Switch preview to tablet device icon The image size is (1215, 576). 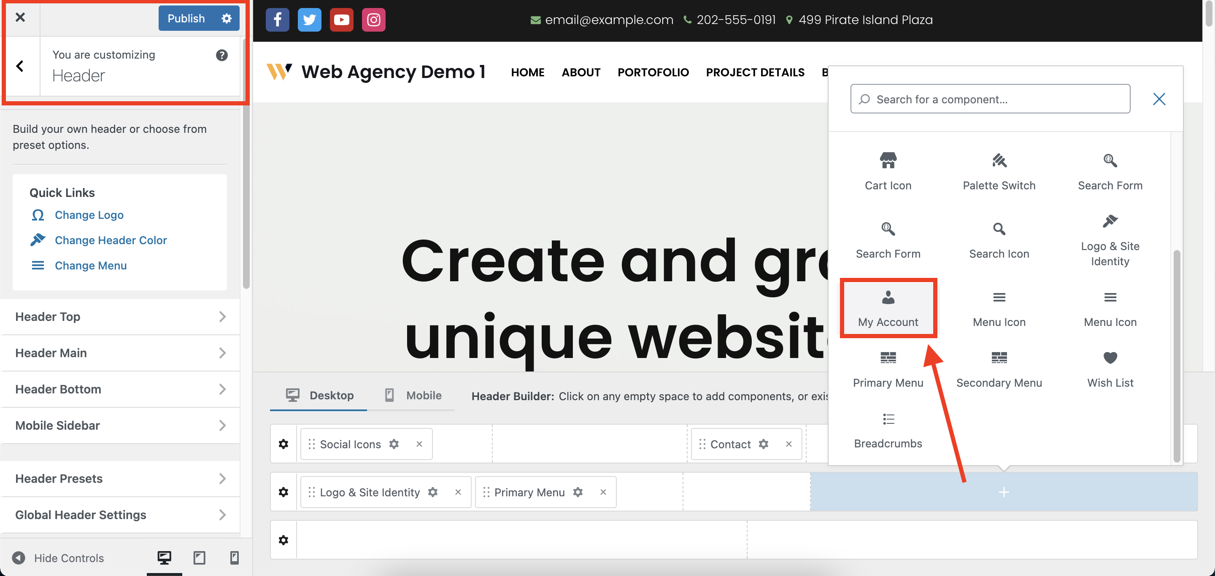point(199,558)
